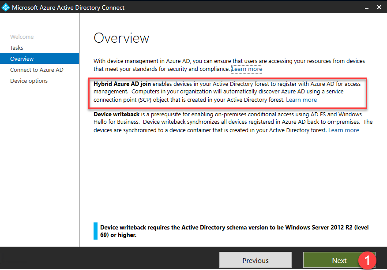This screenshot has width=387, height=270.
Task: Minimize the Azure AD Connect window
Action: (366, 7)
